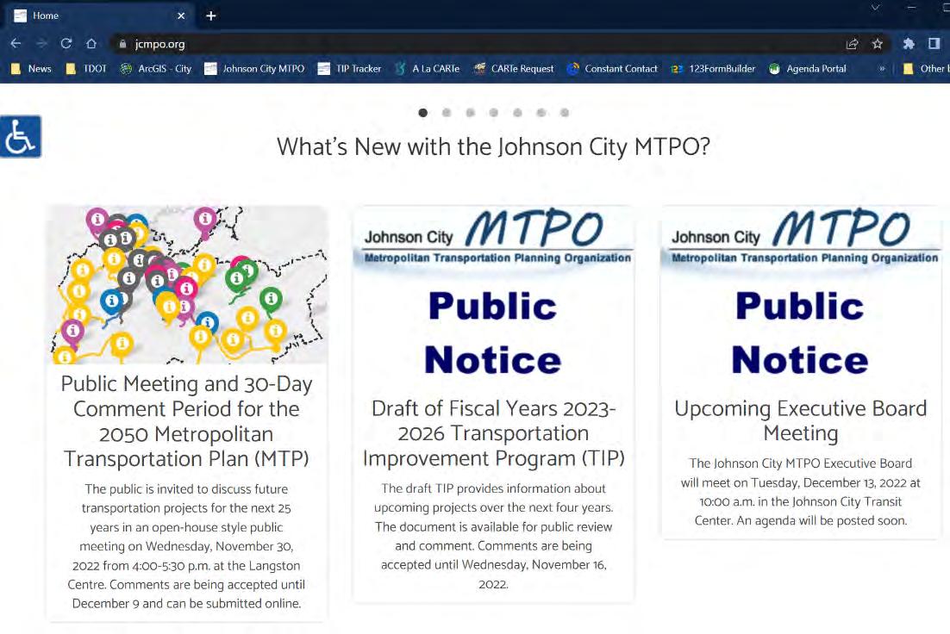Select the sixth carousel slide dot
The width and height of the screenshot is (950, 634).
(541, 113)
